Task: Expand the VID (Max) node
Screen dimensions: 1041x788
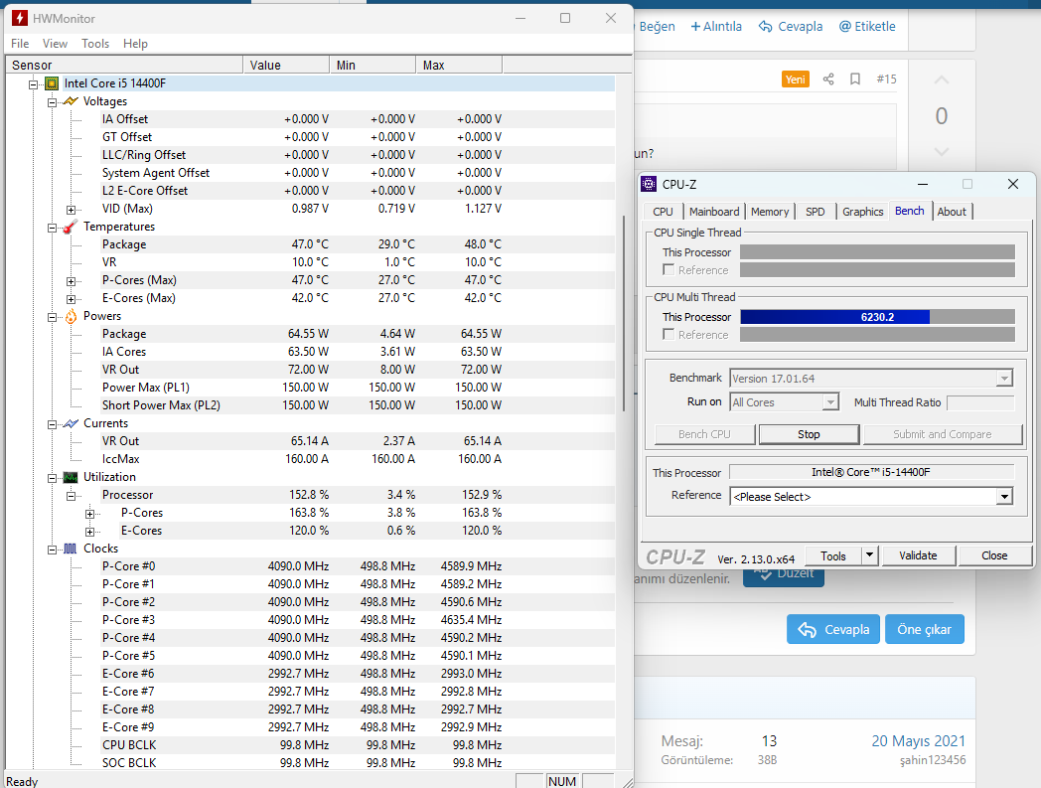Action: pyautogui.click(x=72, y=210)
